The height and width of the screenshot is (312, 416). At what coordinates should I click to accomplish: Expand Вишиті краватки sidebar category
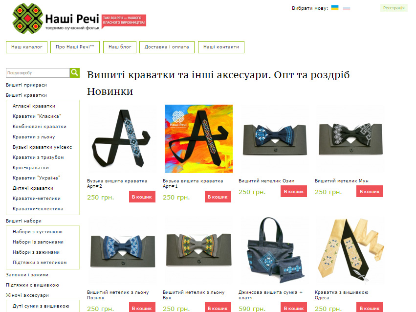click(26, 95)
